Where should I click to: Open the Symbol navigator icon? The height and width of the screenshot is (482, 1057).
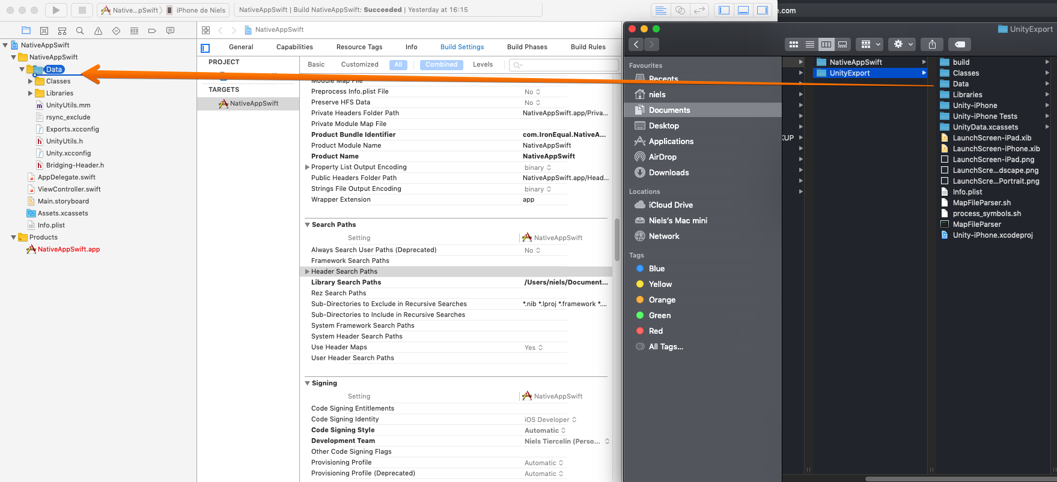[x=62, y=31]
